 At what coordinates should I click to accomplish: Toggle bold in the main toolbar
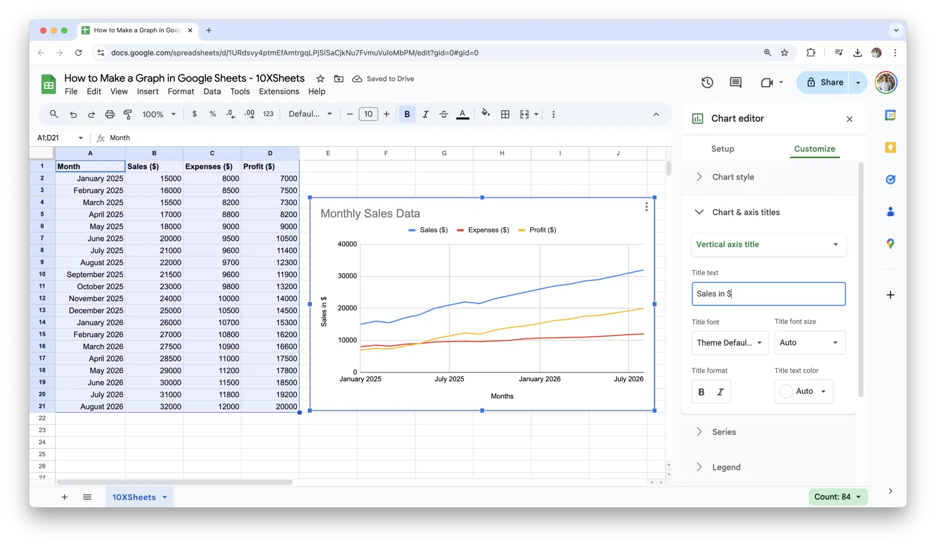click(407, 114)
